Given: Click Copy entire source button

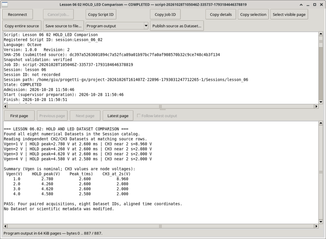Looking at the screenshot, I should point(22,26).
